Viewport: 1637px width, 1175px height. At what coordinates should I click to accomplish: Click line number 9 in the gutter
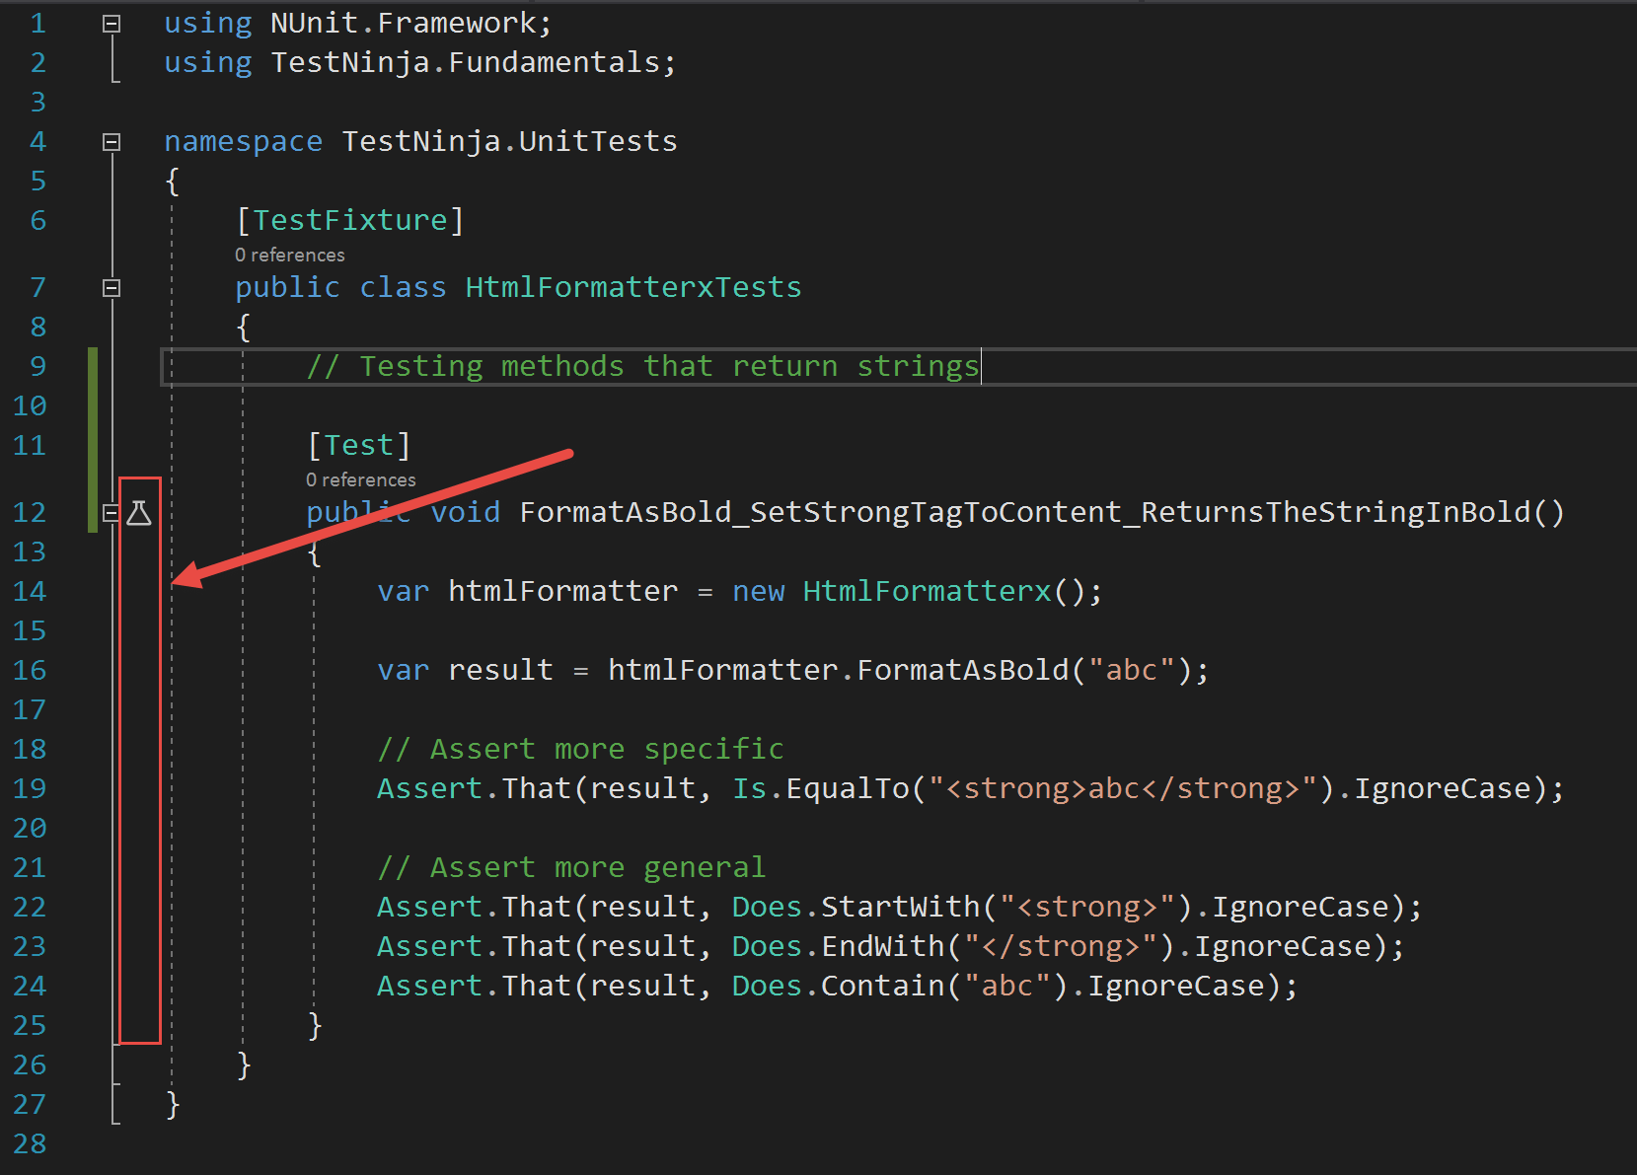pos(38,366)
